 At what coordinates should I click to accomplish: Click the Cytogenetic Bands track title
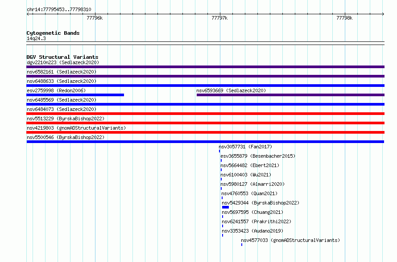(x=53, y=33)
